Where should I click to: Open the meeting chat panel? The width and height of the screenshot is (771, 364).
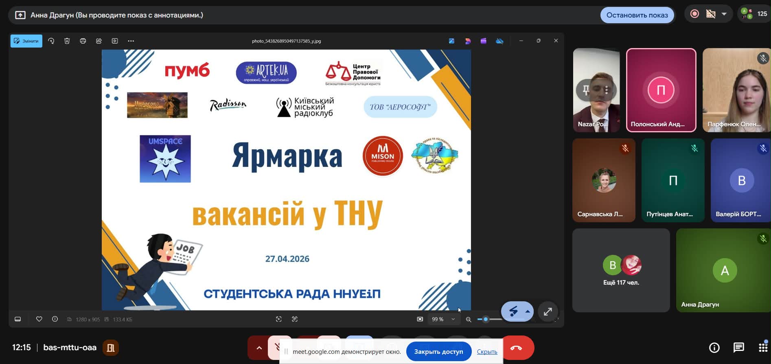point(738,348)
